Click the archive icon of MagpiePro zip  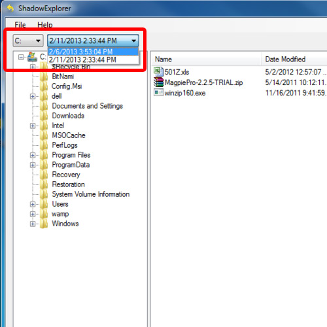click(x=158, y=82)
